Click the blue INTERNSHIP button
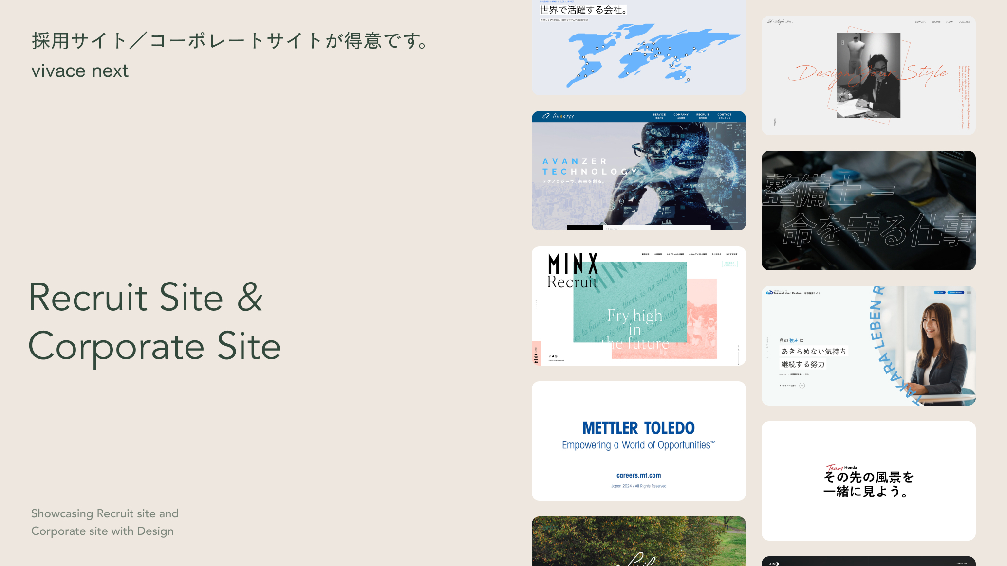This screenshot has height=566, width=1007. click(x=956, y=293)
